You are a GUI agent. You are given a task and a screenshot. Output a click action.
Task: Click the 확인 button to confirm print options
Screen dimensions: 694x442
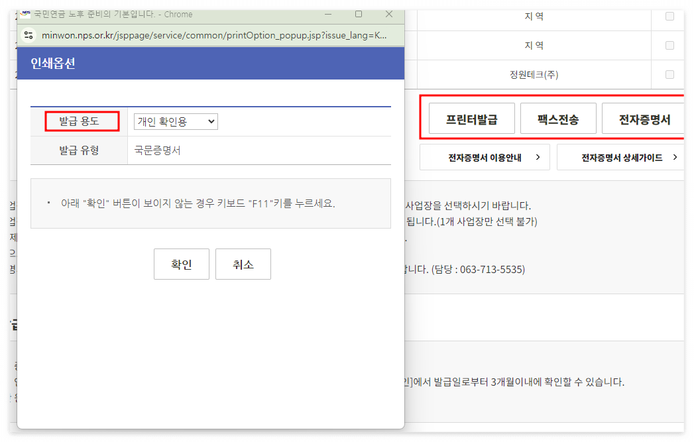(x=181, y=264)
